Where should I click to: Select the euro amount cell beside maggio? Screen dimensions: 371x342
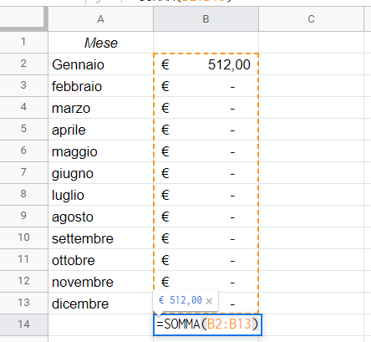click(206, 151)
